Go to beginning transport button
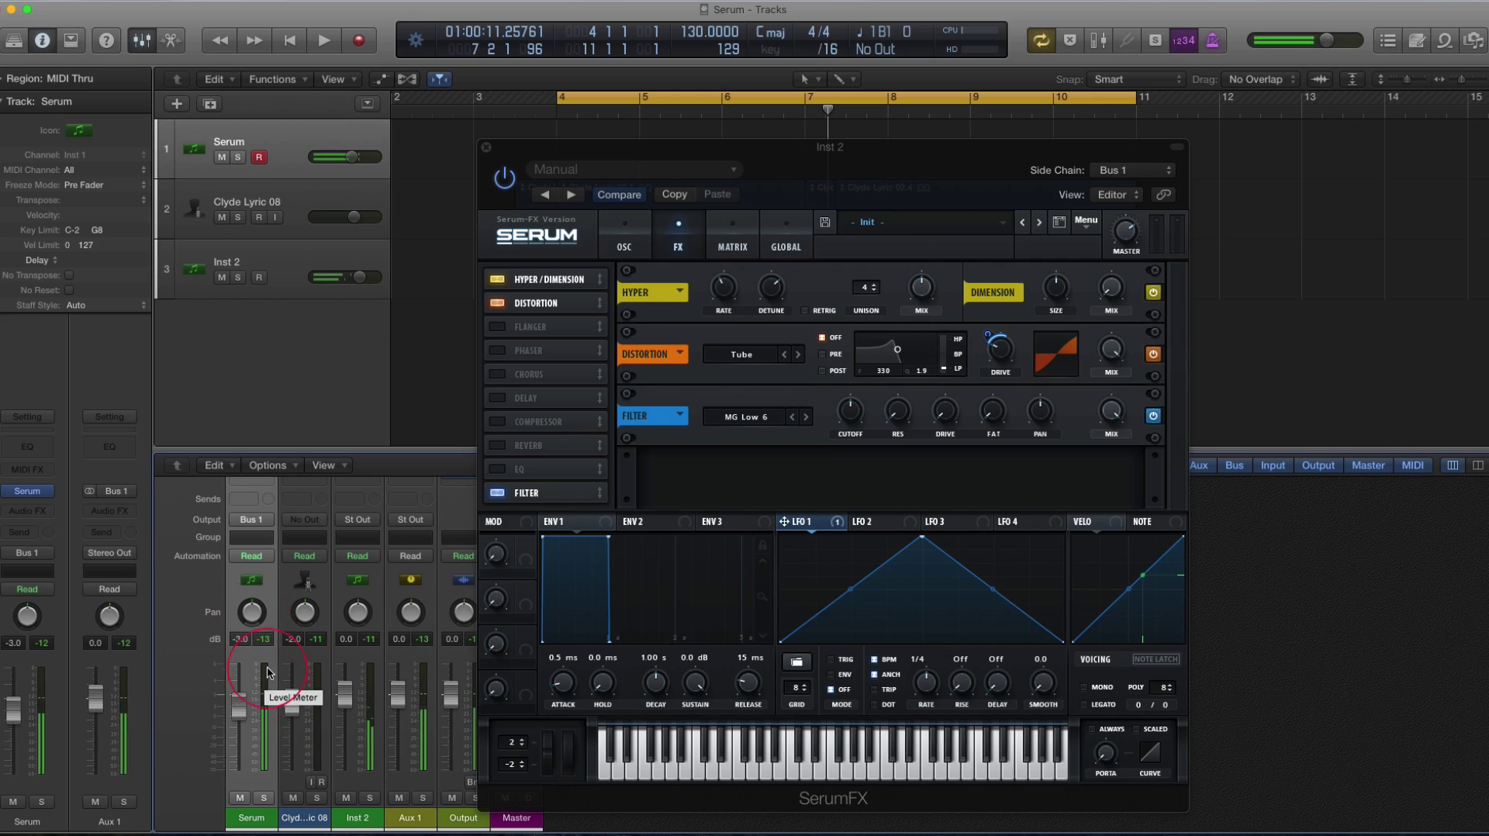The width and height of the screenshot is (1489, 836). 289,40
